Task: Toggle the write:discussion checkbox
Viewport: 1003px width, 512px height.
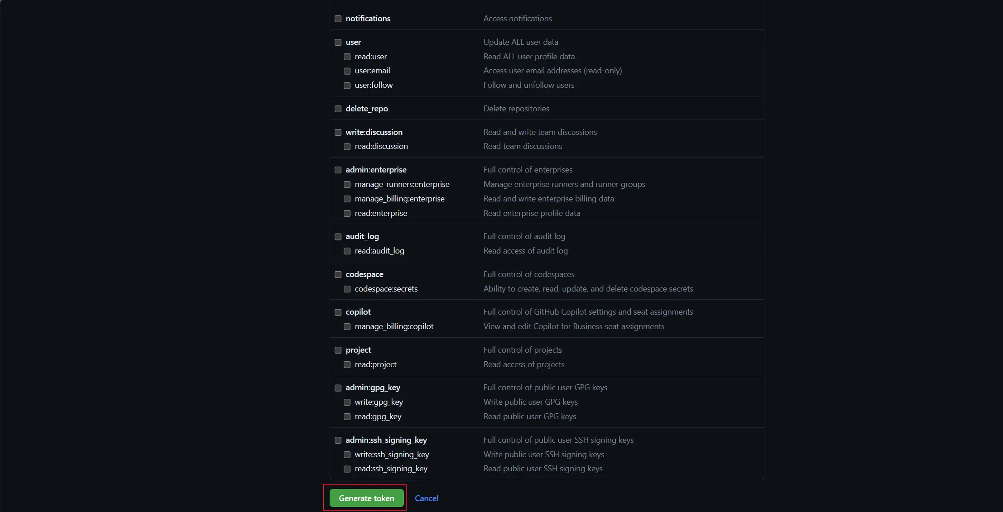Action: click(338, 132)
